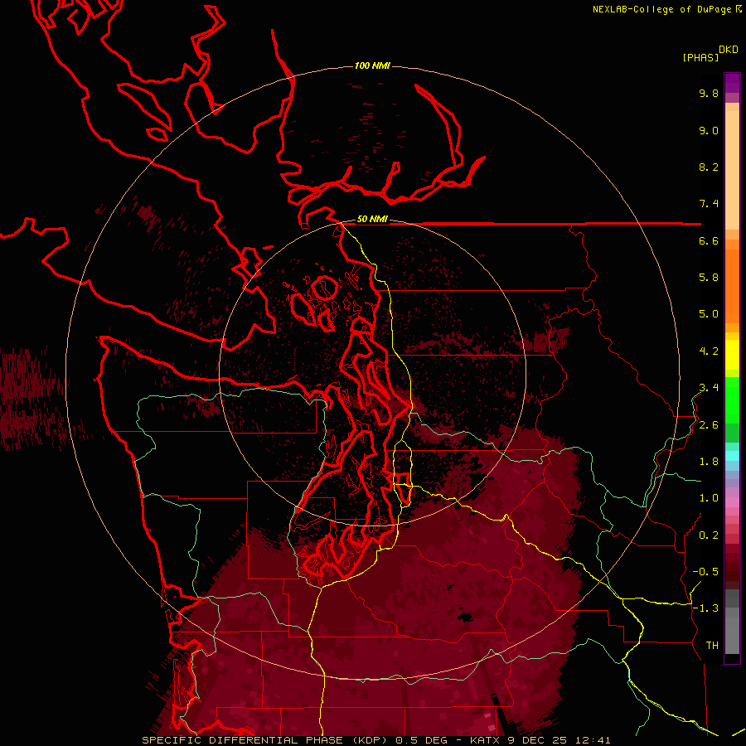Click the 2.6 legend value

[709, 425]
